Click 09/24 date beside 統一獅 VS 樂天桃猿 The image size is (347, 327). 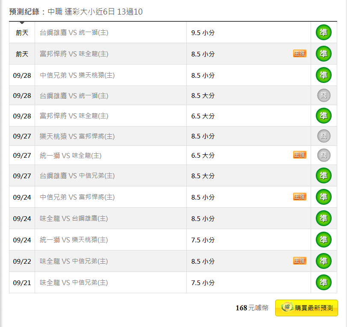point(22,240)
